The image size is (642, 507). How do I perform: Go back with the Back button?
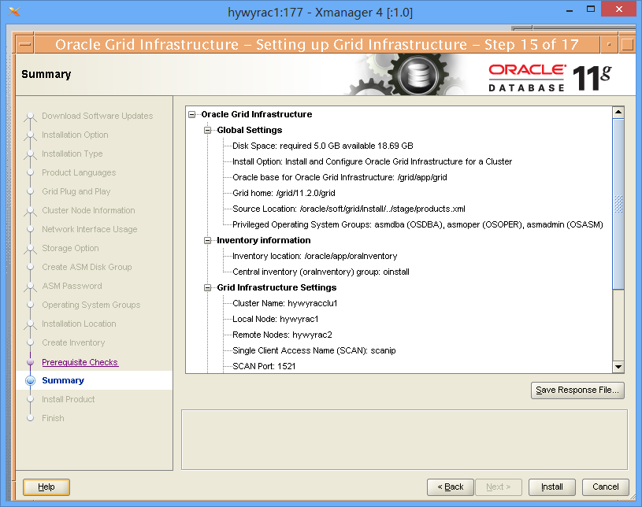451,487
